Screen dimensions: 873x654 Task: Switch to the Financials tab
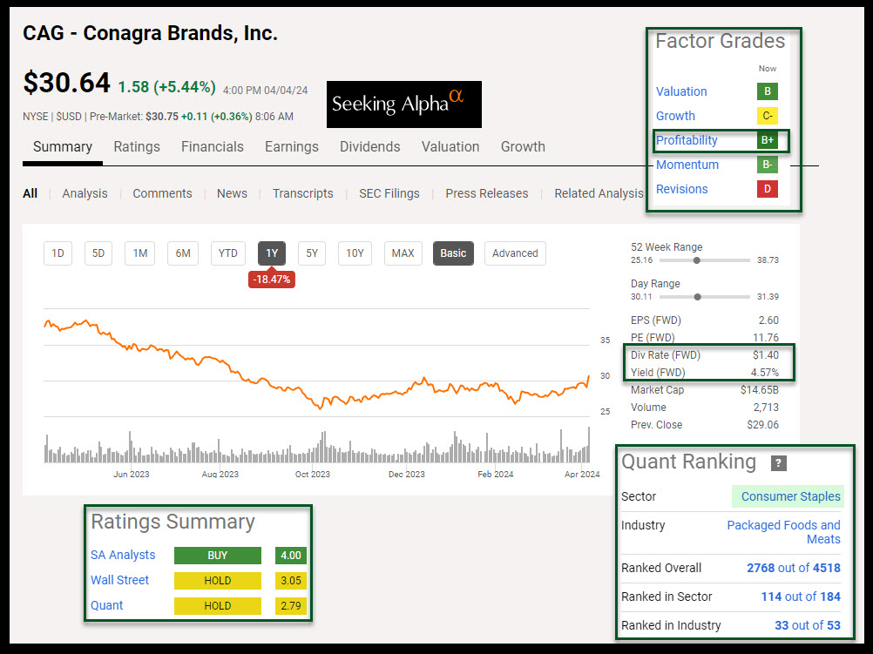(x=213, y=147)
